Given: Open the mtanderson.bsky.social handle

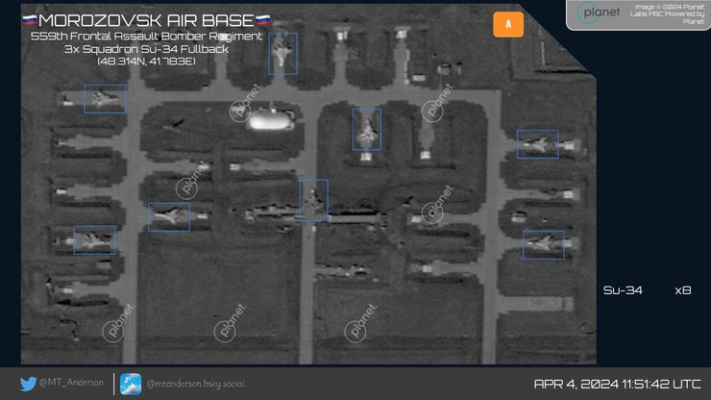Looking at the screenshot, I should click(x=195, y=384).
